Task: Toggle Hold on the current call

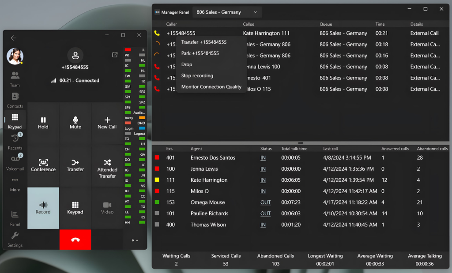Action: tap(43, 123)
